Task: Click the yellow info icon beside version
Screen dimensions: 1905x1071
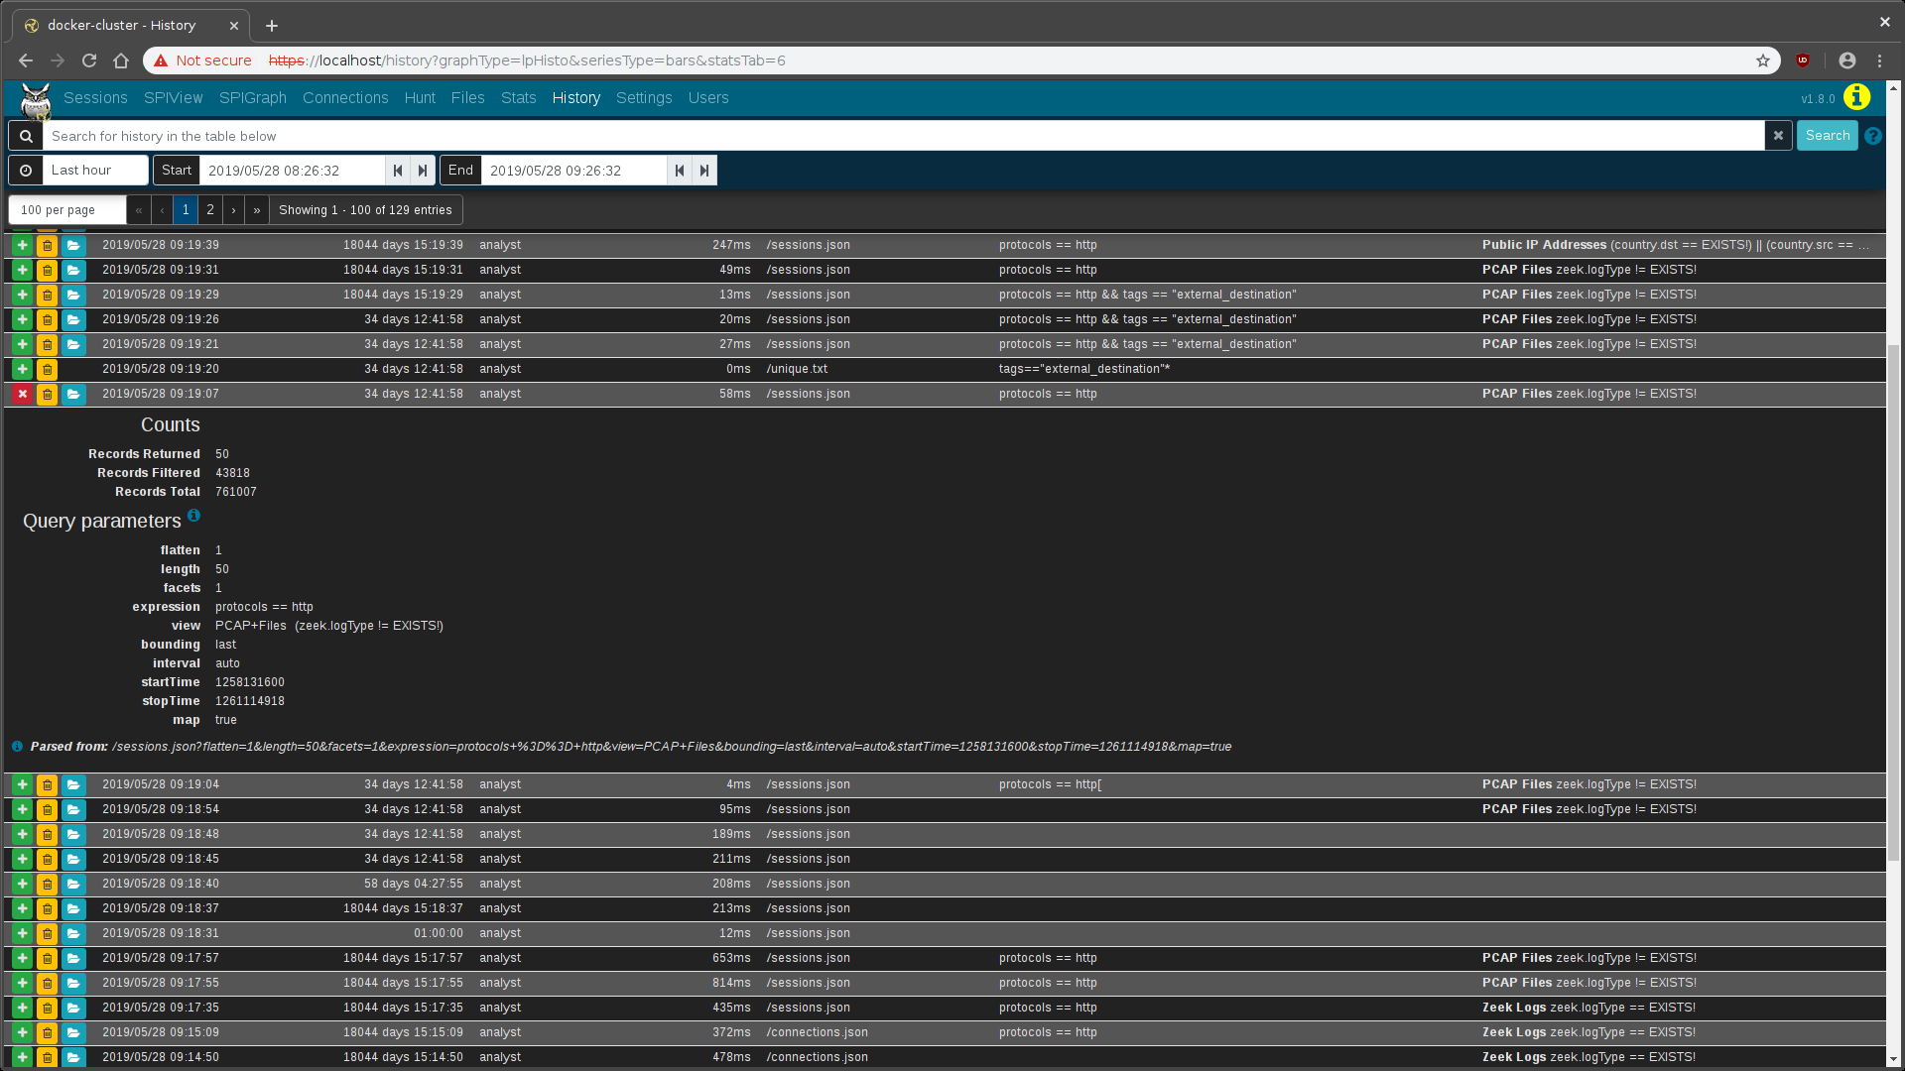Action: tap(1856, 97)
